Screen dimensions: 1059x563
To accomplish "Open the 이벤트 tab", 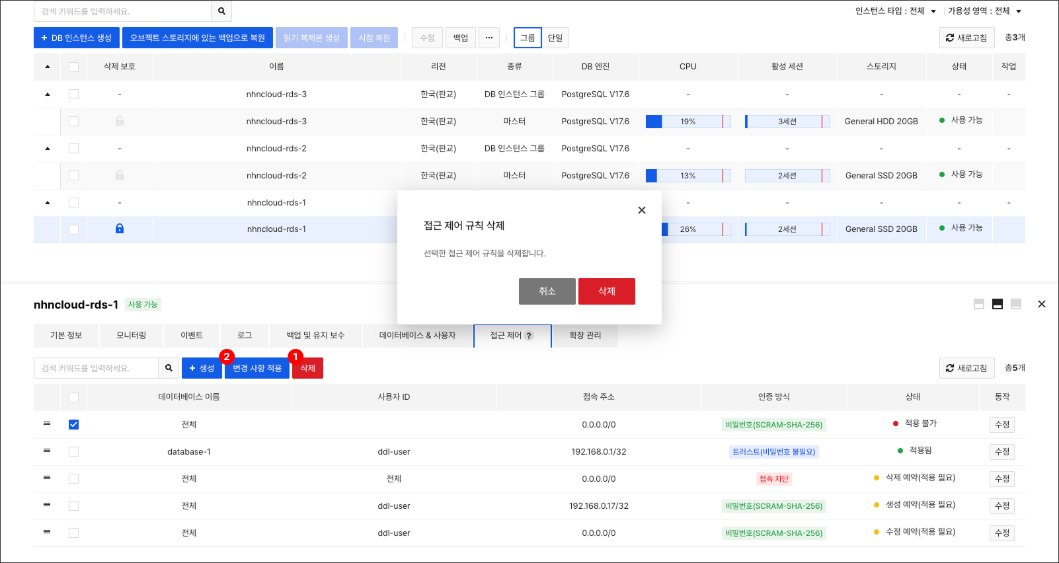I will 192,336.
